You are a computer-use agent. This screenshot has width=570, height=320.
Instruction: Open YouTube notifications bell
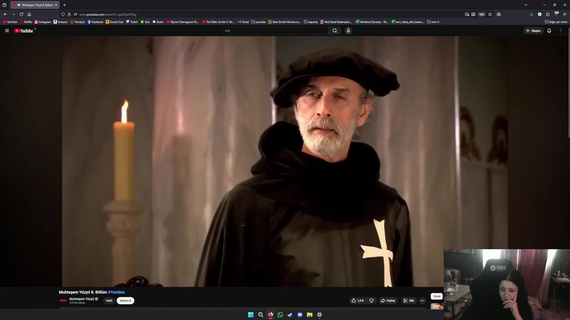pyautogui.click(x=549, y=31)
